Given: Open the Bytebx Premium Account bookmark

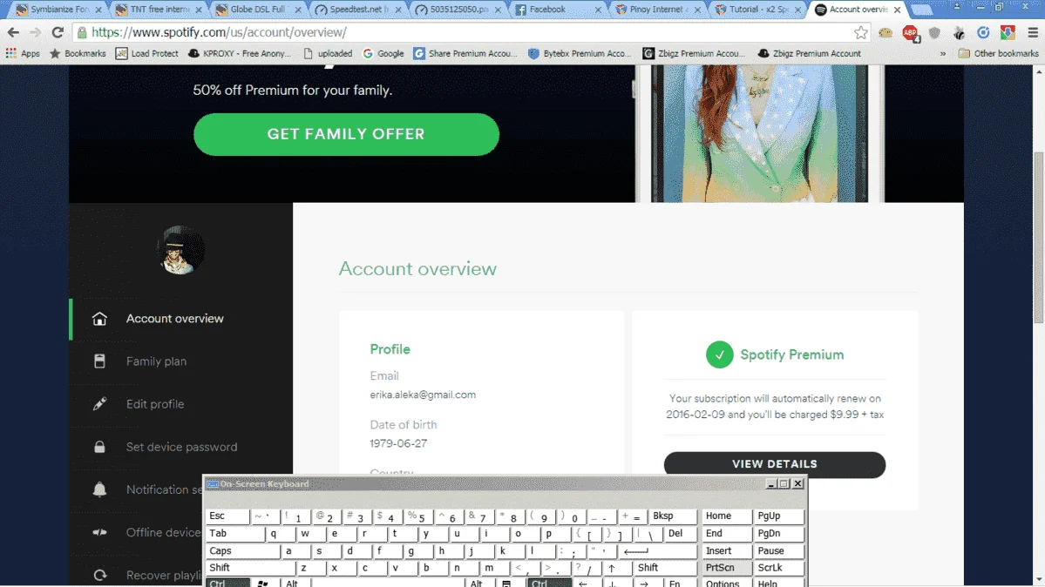Looking at the screenshot, I should (x=579, y=53).
